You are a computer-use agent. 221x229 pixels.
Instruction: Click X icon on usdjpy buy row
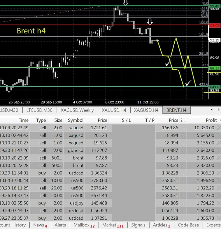[x=219, y=203]
